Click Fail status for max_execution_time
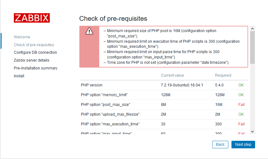268x159 pixels. point(241,124)
